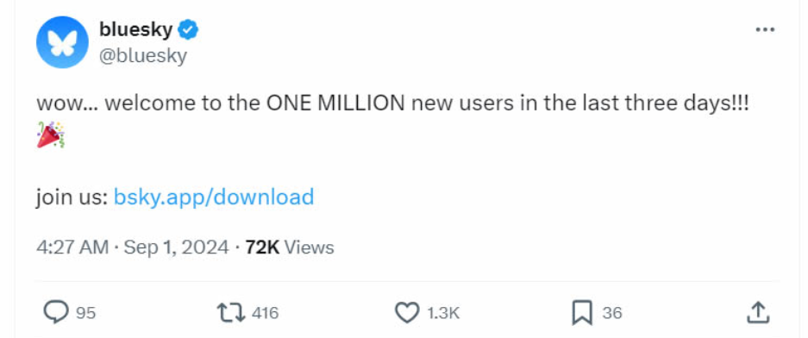Like the post with the heart icon

(x=407, y=313)
